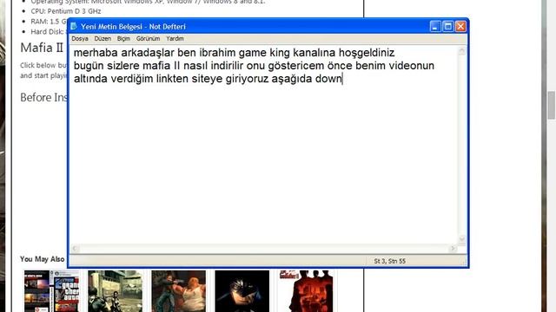Minimize the Not Defteri window
This screenshot has width=556, height=312.
point(435,27)
